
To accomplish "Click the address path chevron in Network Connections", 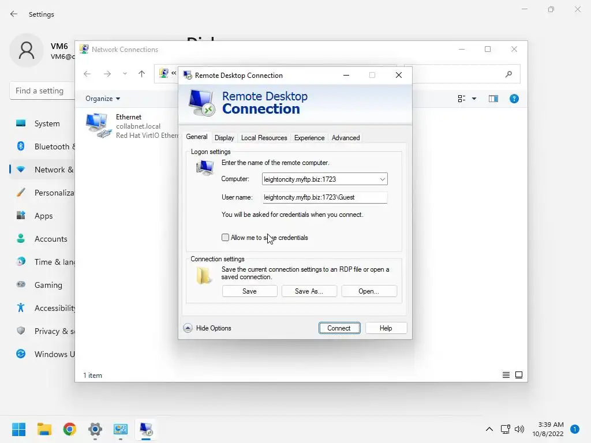I will [173, 73].
